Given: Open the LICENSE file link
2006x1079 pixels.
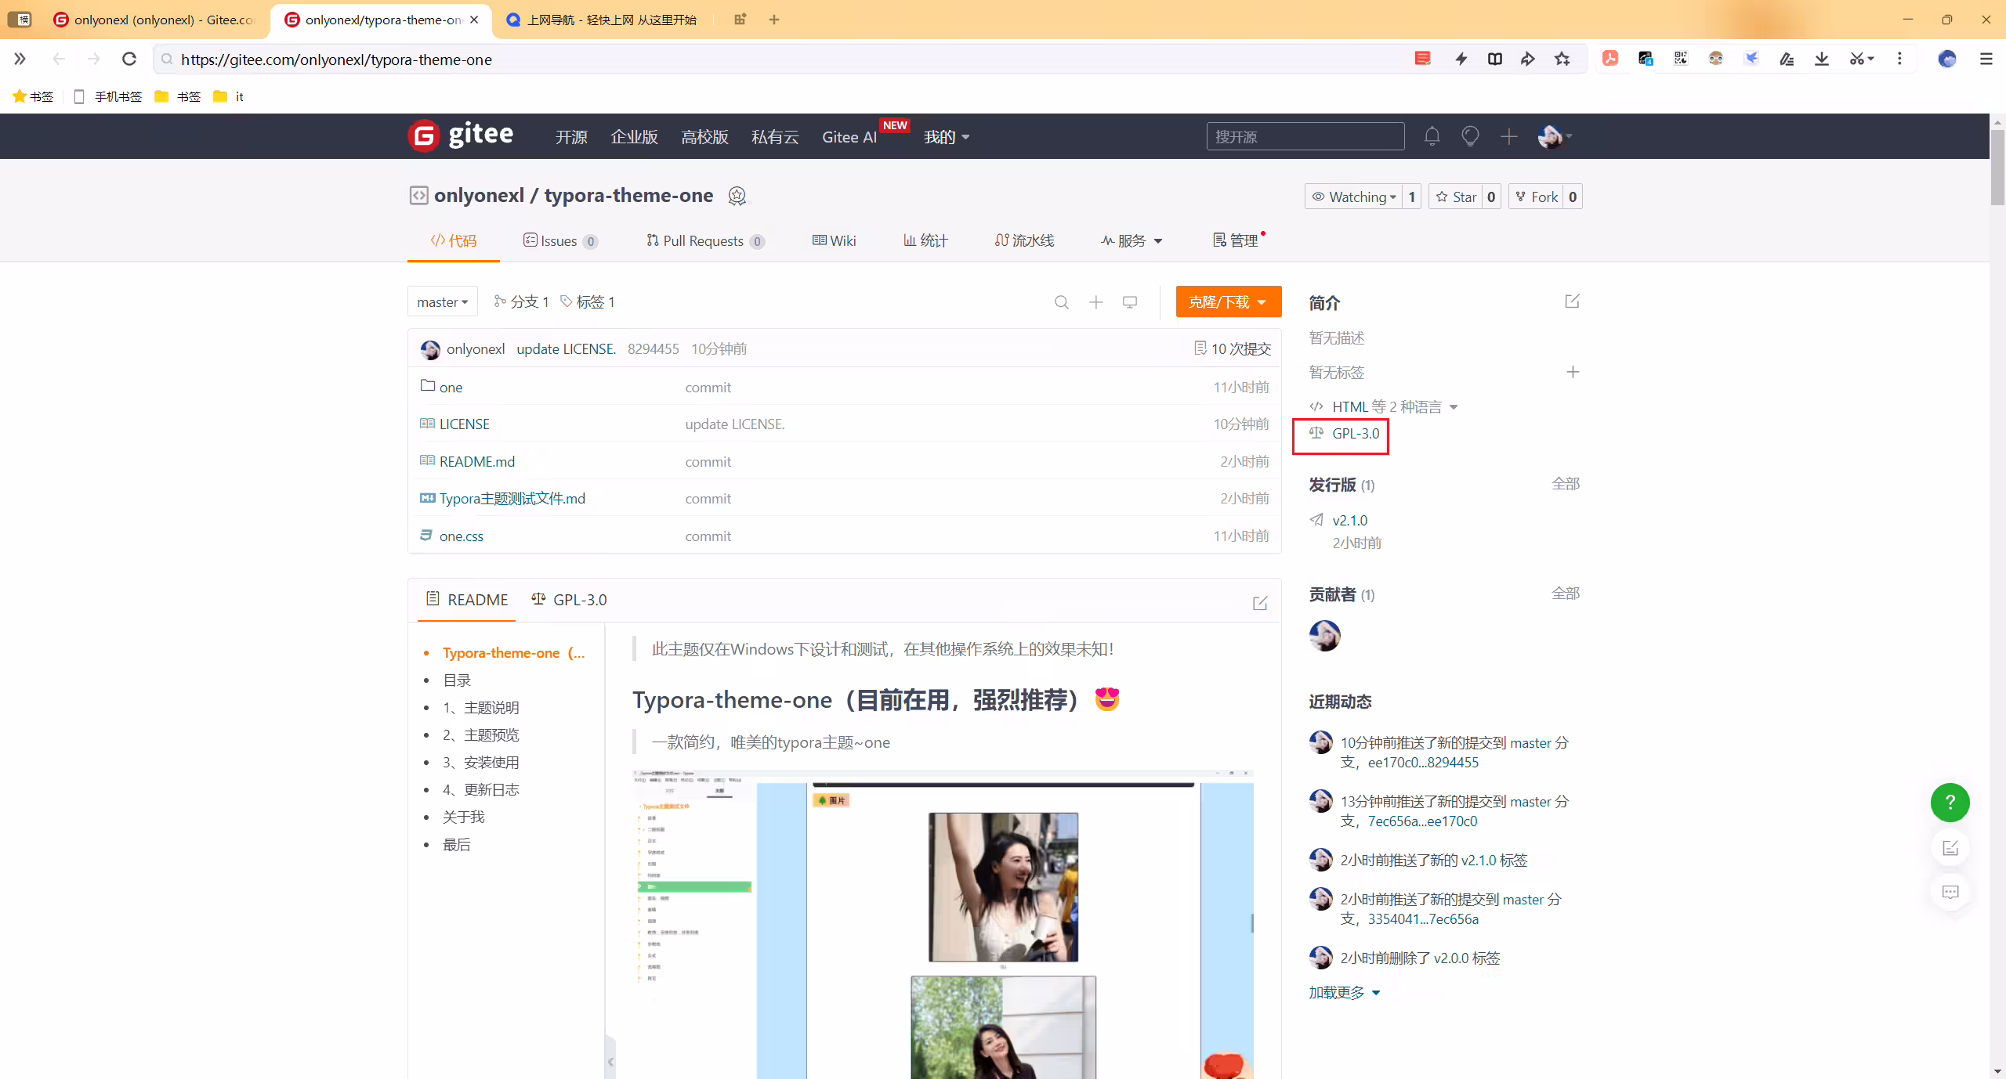Looking at the screenshot, I should coord(464,424).
